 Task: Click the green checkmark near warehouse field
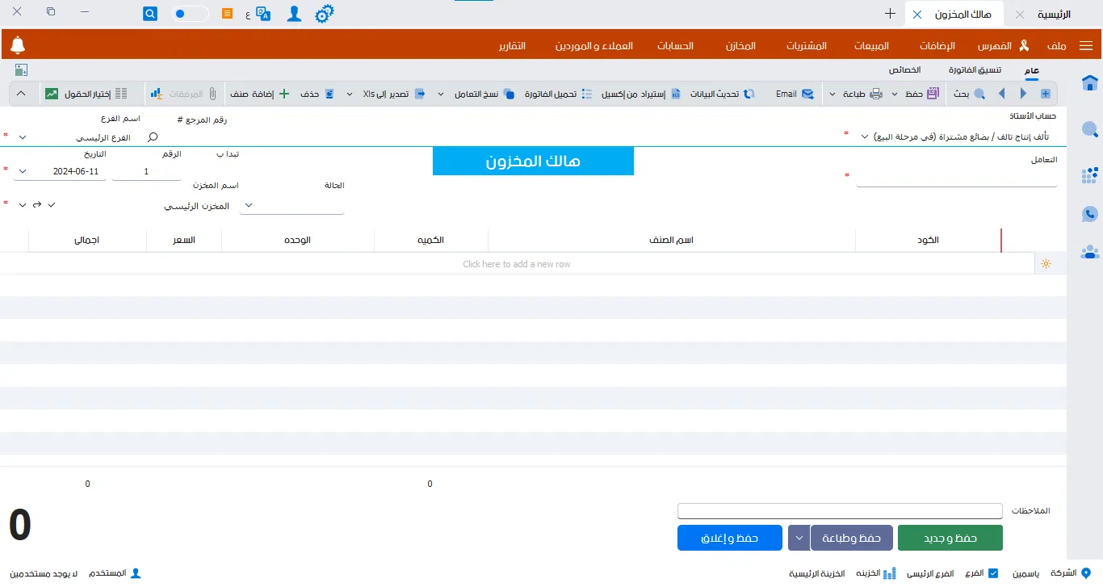[x=52, y=204]
